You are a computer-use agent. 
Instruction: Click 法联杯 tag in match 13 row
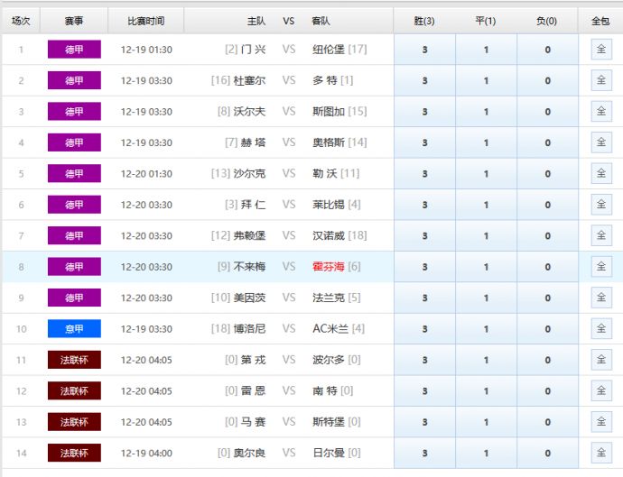74,422
